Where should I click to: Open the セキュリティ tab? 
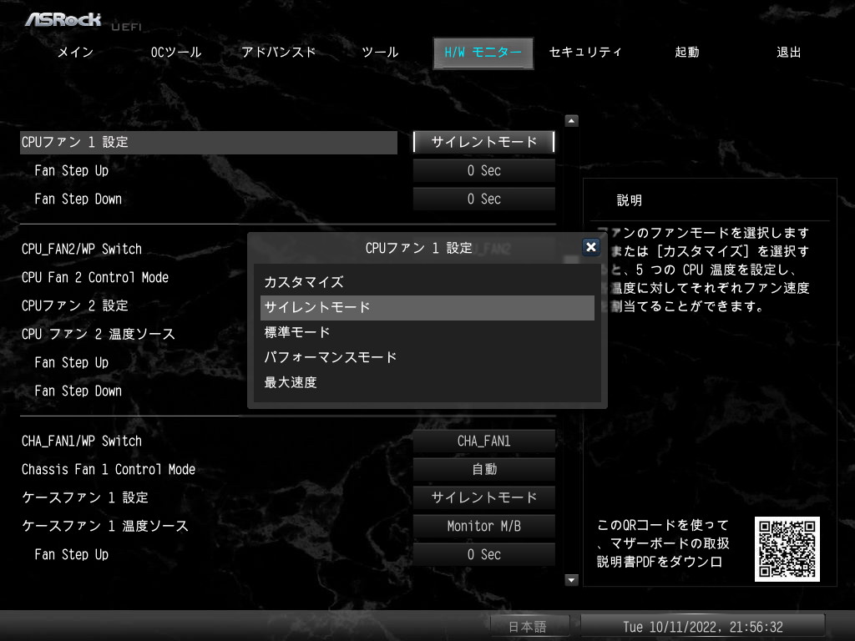(x=585, y=53)
